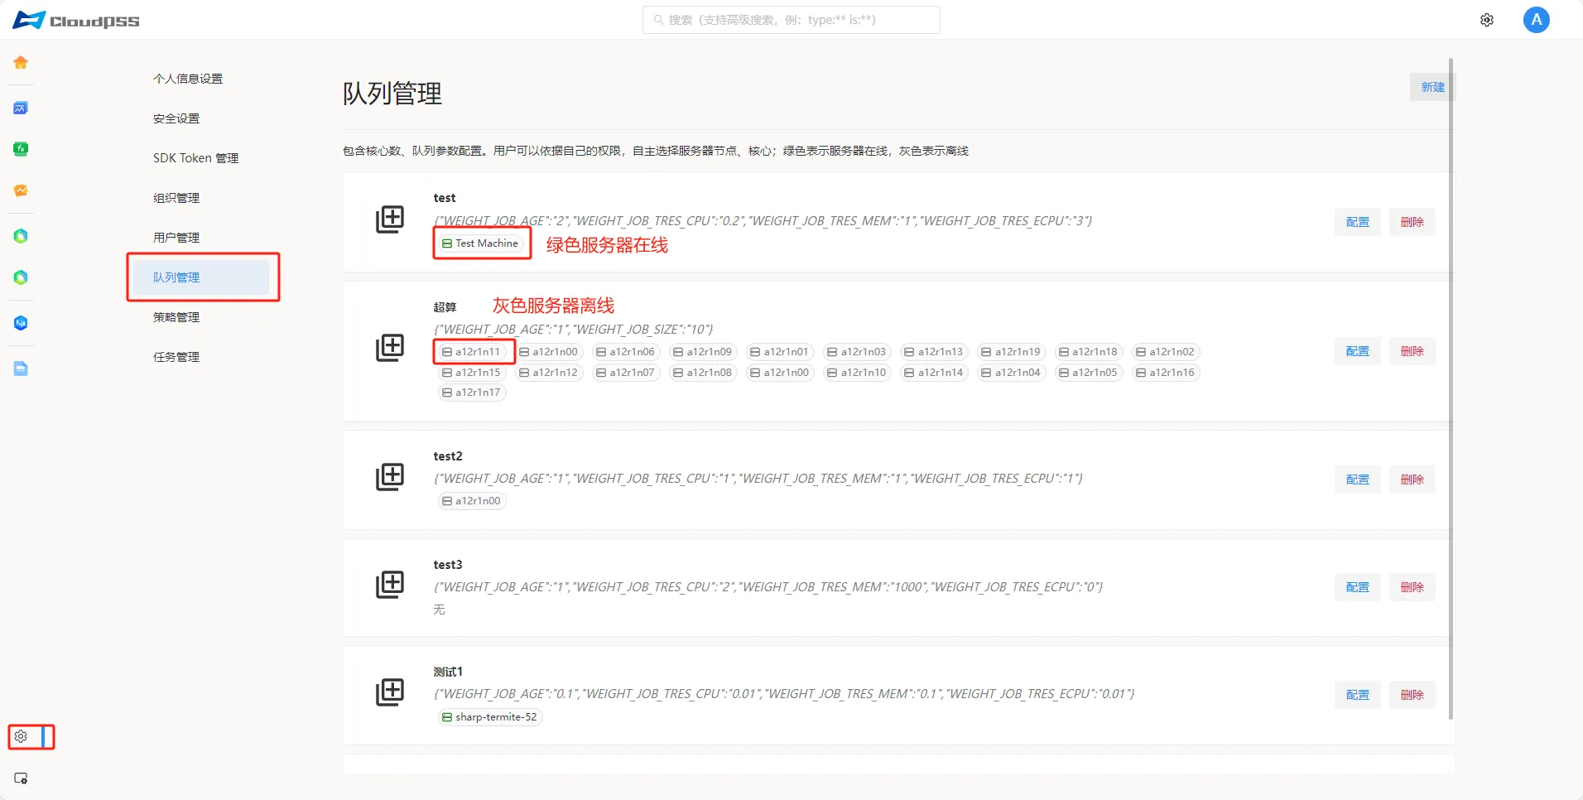Open the blue hexagon sidebar icon

(21, 323)
